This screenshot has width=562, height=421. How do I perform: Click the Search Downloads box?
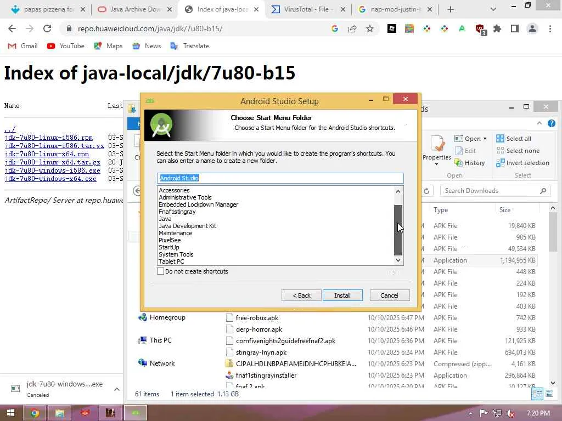click(x=496, y=191)
